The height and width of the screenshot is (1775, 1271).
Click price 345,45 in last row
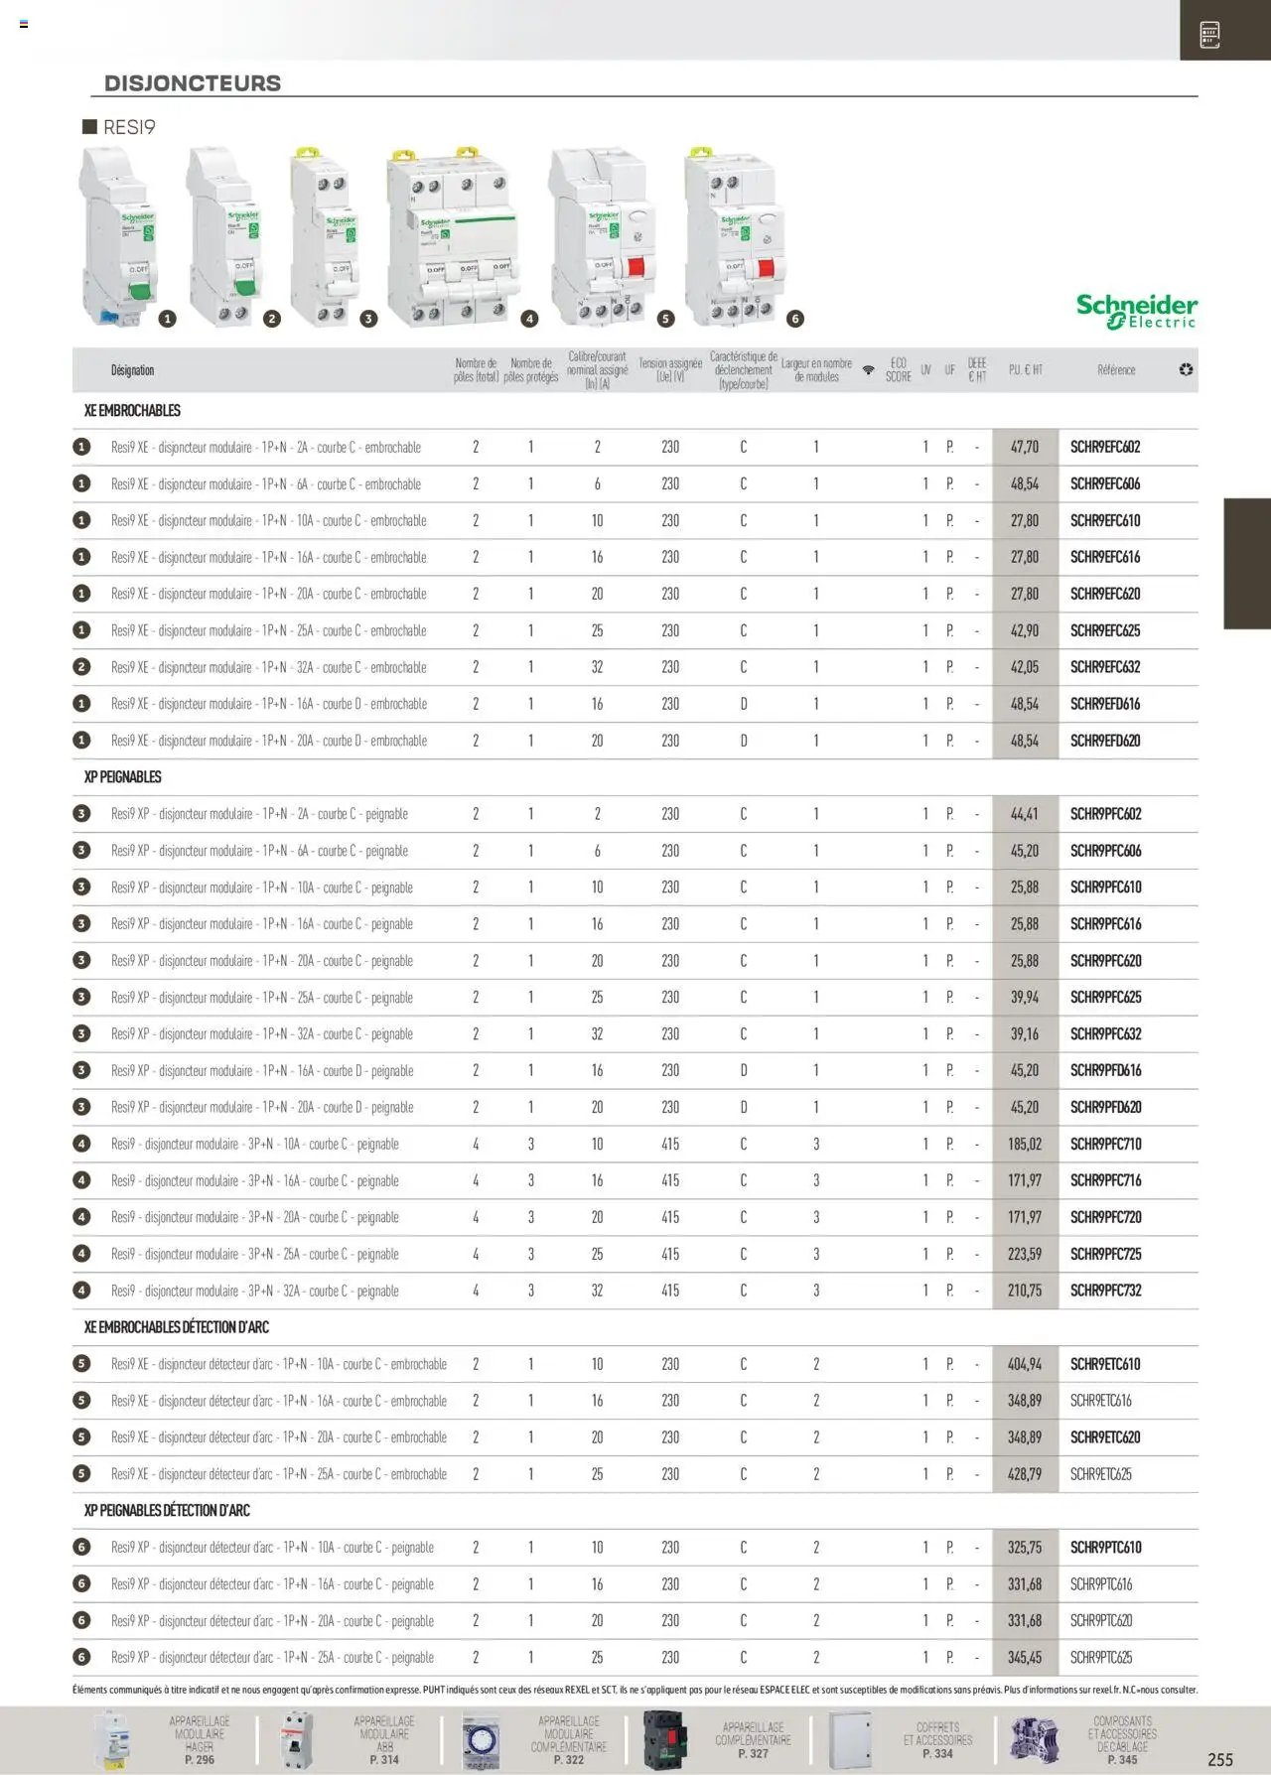[x=1025, y=1658]
